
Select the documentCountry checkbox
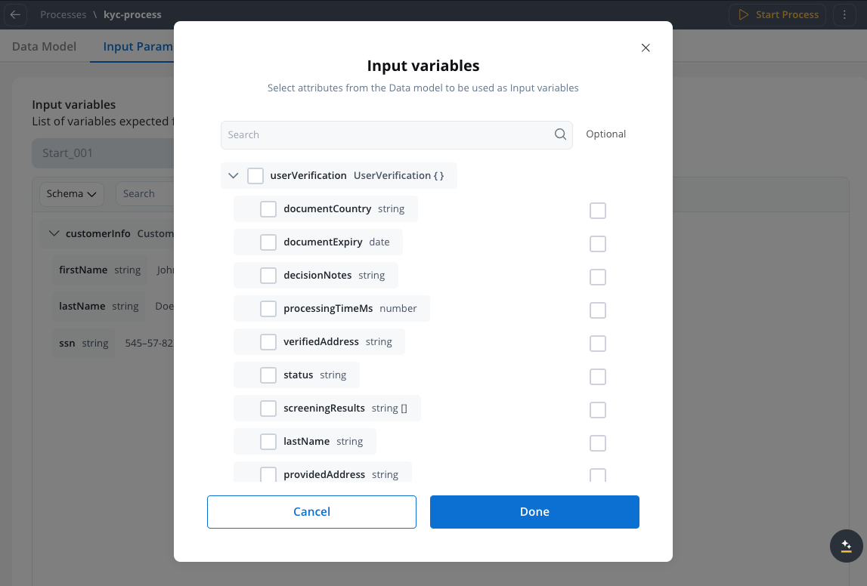(268, 209)
